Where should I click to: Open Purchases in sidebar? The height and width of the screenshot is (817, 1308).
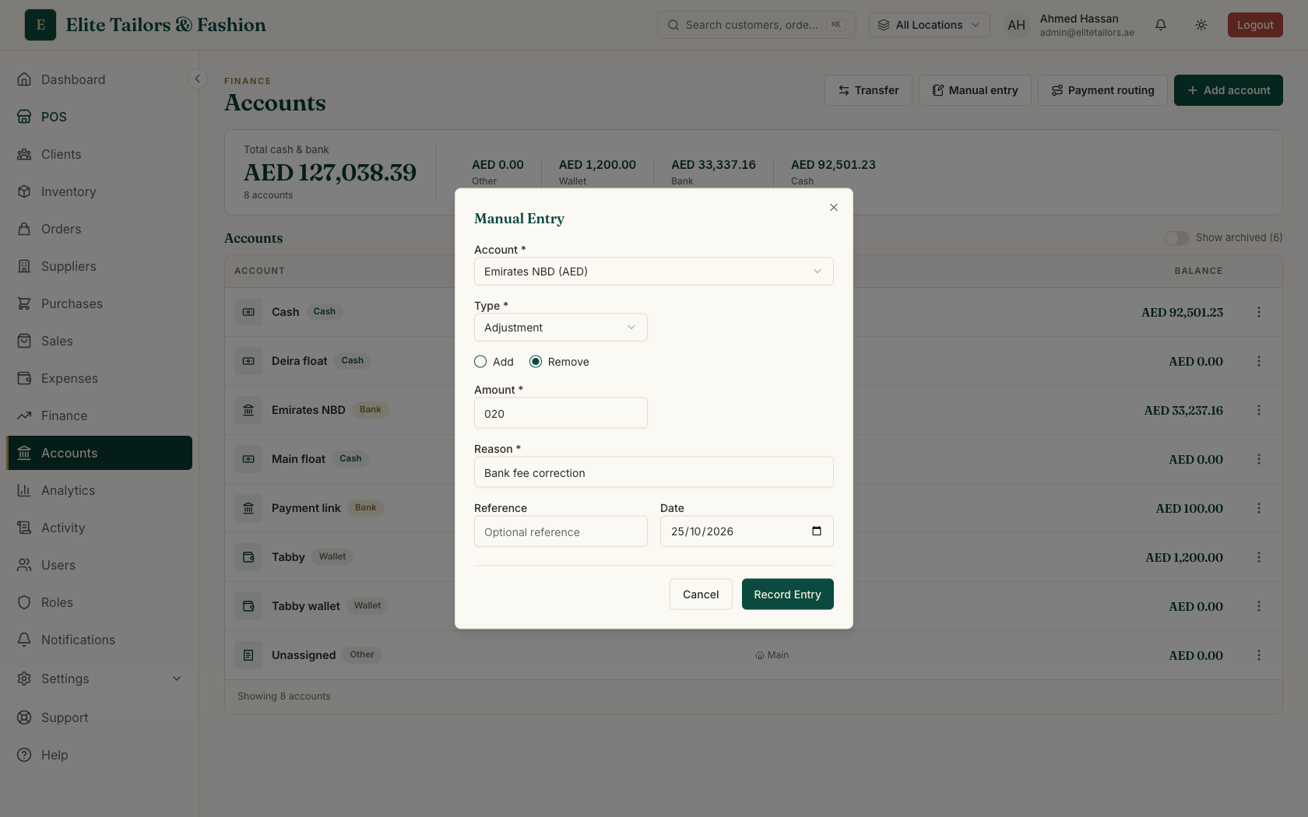point(100,303)
